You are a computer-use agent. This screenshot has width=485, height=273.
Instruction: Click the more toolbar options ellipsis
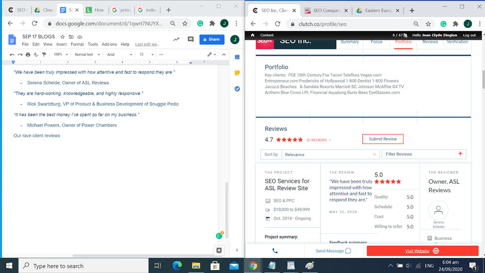coord(161,54)
